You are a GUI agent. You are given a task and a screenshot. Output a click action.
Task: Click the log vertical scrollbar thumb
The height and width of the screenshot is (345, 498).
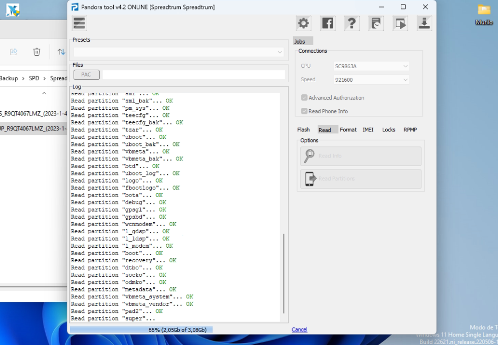pyautogui.click(x=283, y=273)
